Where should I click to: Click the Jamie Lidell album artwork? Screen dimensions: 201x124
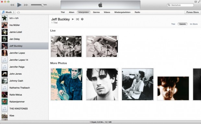[x=5, y=32]
